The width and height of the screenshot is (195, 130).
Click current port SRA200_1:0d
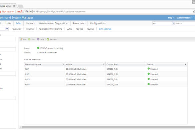[x=112, y=74]
